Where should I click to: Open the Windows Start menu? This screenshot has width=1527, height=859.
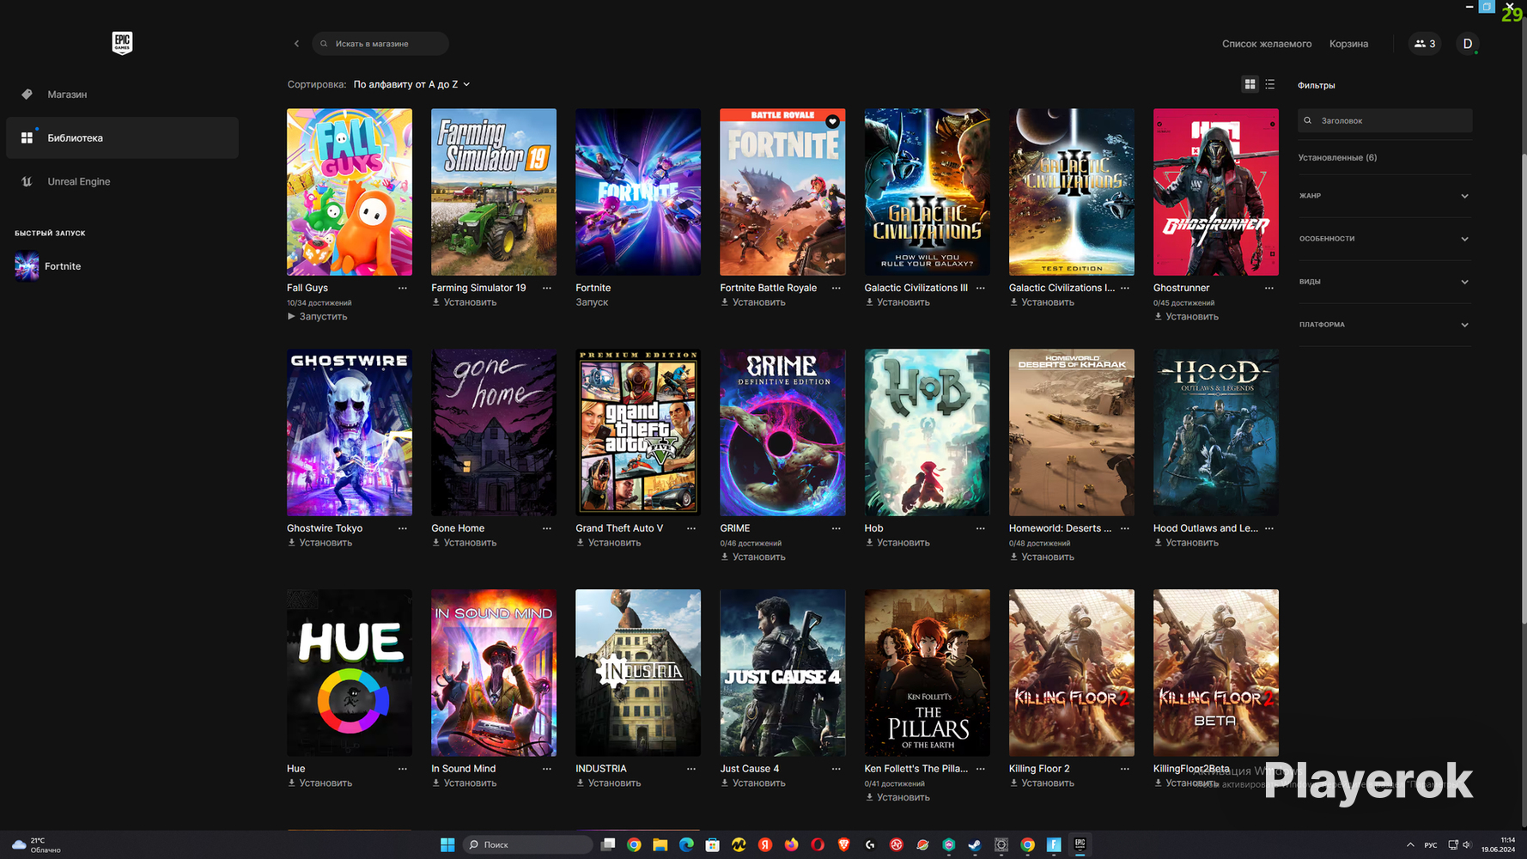[x=447, y=844]
